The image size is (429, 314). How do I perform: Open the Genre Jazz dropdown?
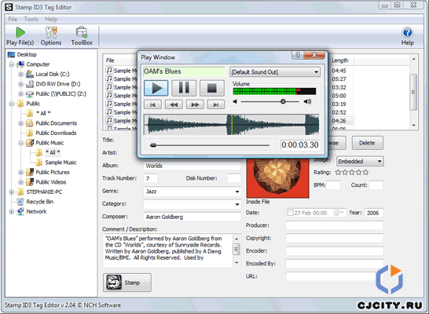[237, 192]
